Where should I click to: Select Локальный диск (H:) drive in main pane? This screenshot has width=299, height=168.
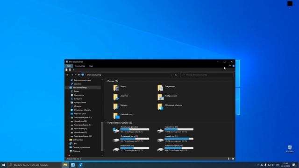(x=175, y=148)
